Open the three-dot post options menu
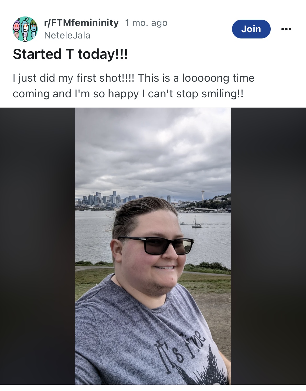306x391 pixels. pos(286,29)
